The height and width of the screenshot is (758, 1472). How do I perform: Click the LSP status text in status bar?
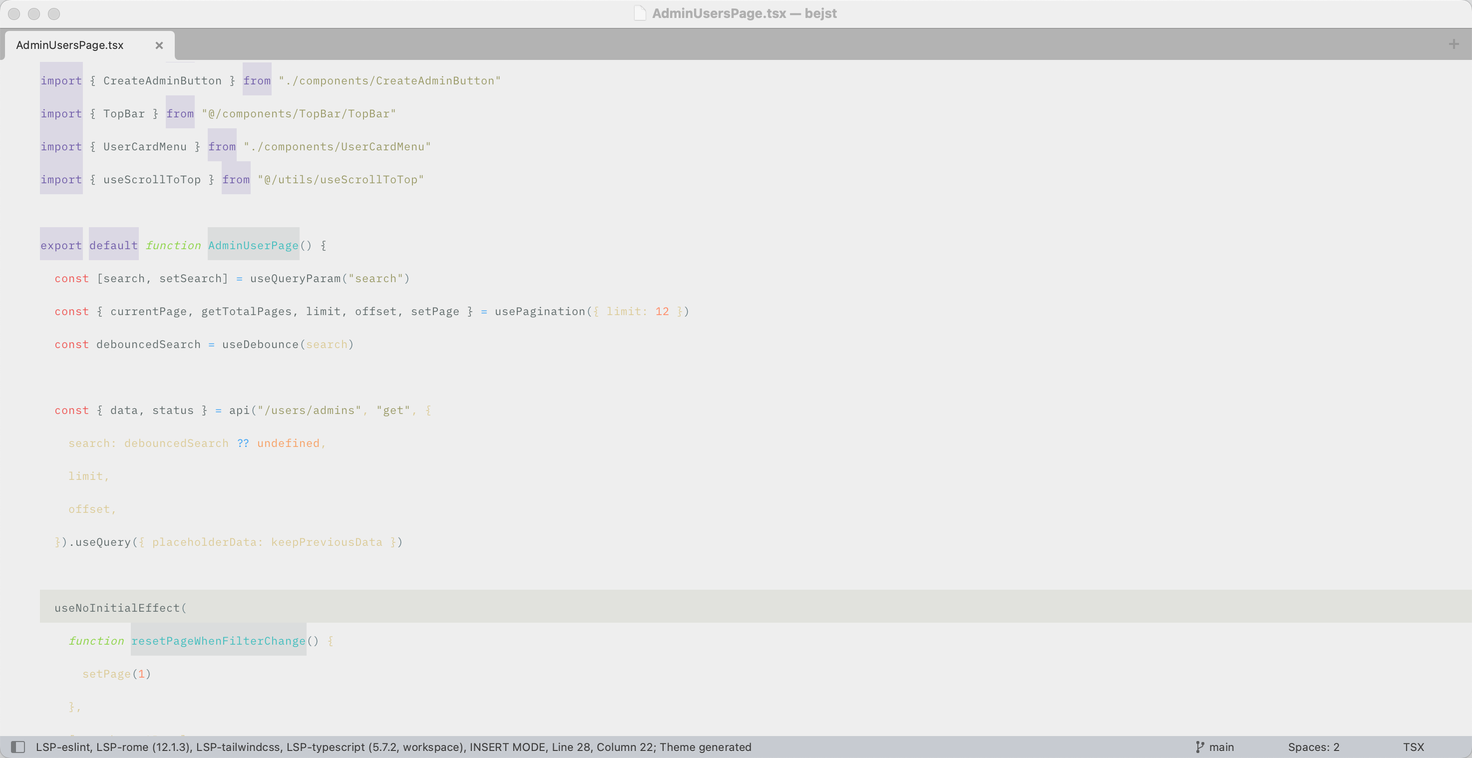(393, 747)
